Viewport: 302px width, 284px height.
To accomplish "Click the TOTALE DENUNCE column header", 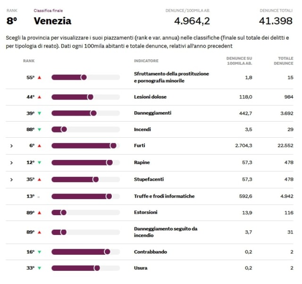I will tap(283, 61).
